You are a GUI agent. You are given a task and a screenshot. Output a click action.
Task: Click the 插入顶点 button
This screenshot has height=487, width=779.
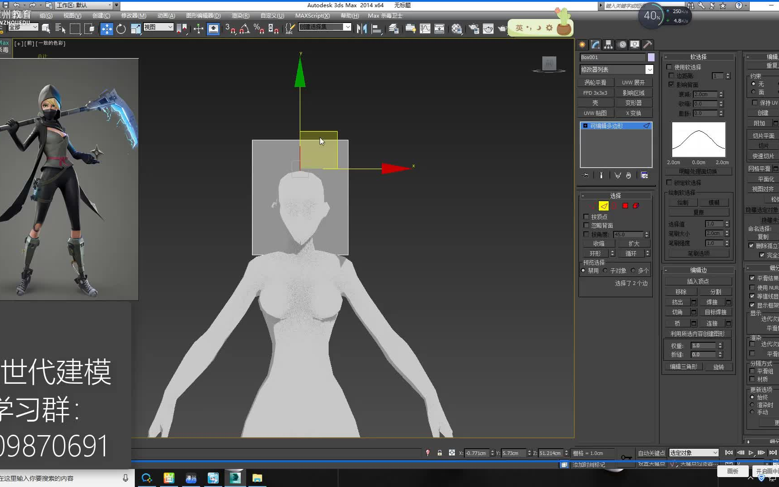(x=698, y=281)
